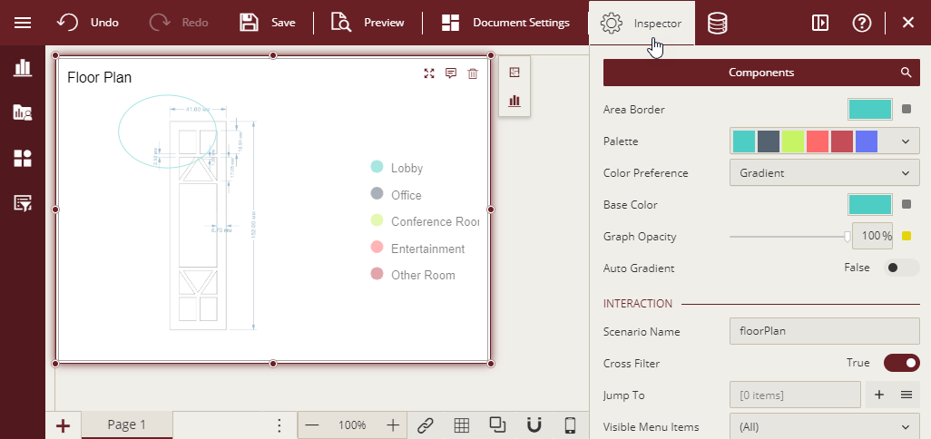This screenshot has height=439, width=931.
Task: Click the Entertainment legend item
Action: pyautogui.click(x=418, y=249)
